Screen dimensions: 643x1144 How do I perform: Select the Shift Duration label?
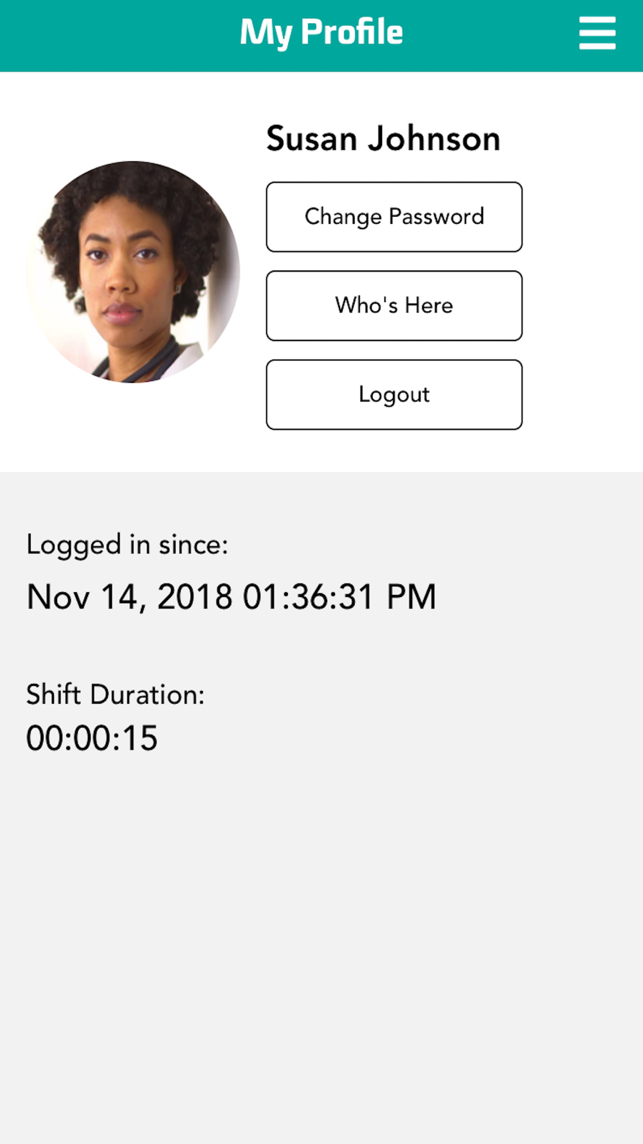pos(116,695)
